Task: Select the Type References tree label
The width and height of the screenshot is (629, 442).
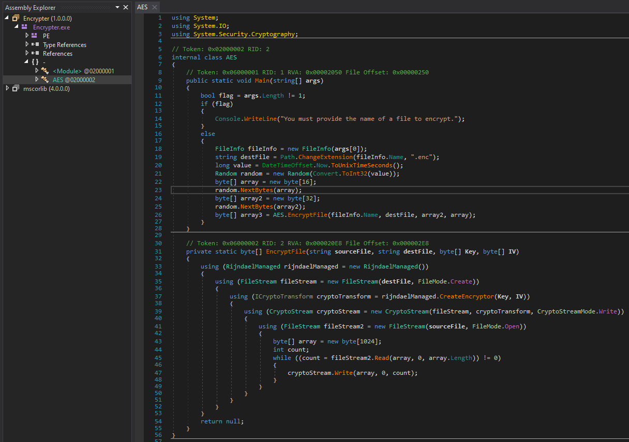Action: pyautogui.click(x=65, y=45)
